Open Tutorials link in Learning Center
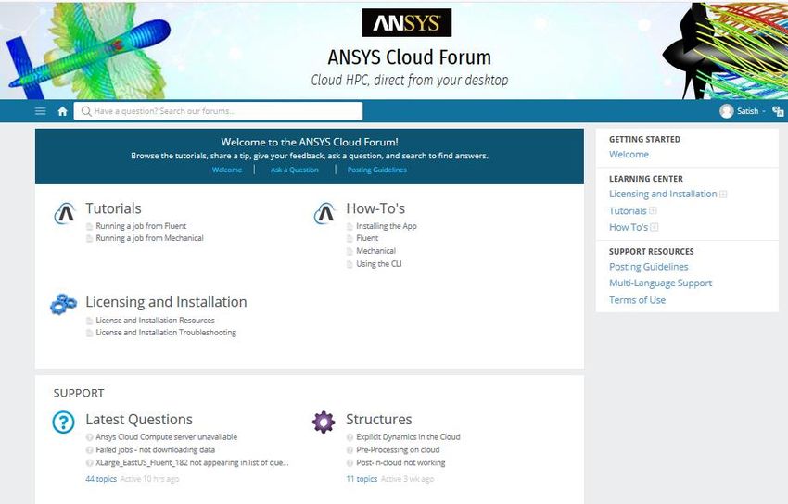Viewport: 788px width, 504px height. coord(628,211)
